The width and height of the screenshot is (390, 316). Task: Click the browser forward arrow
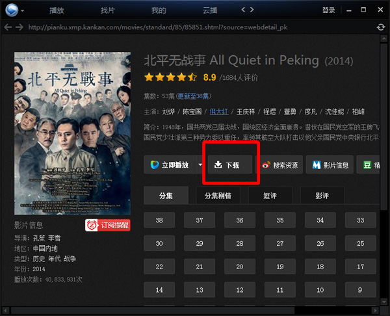(x=19, y=27)
